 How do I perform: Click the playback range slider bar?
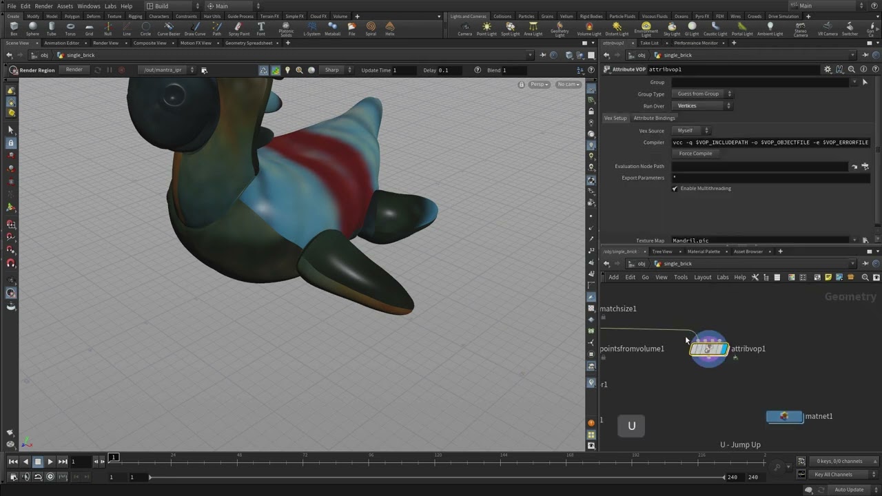tap(435, 477)
